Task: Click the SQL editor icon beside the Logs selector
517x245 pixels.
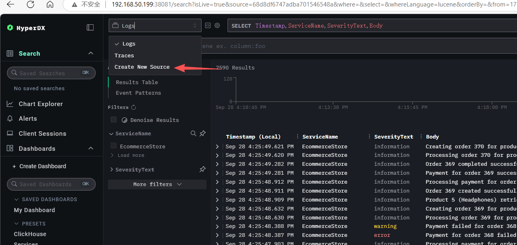Action: tap(208, 25)
